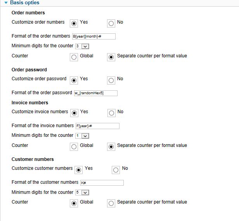Select separate counter for customer numbers
This screenshot has width=239, height=221.
[x=111, y=203]
